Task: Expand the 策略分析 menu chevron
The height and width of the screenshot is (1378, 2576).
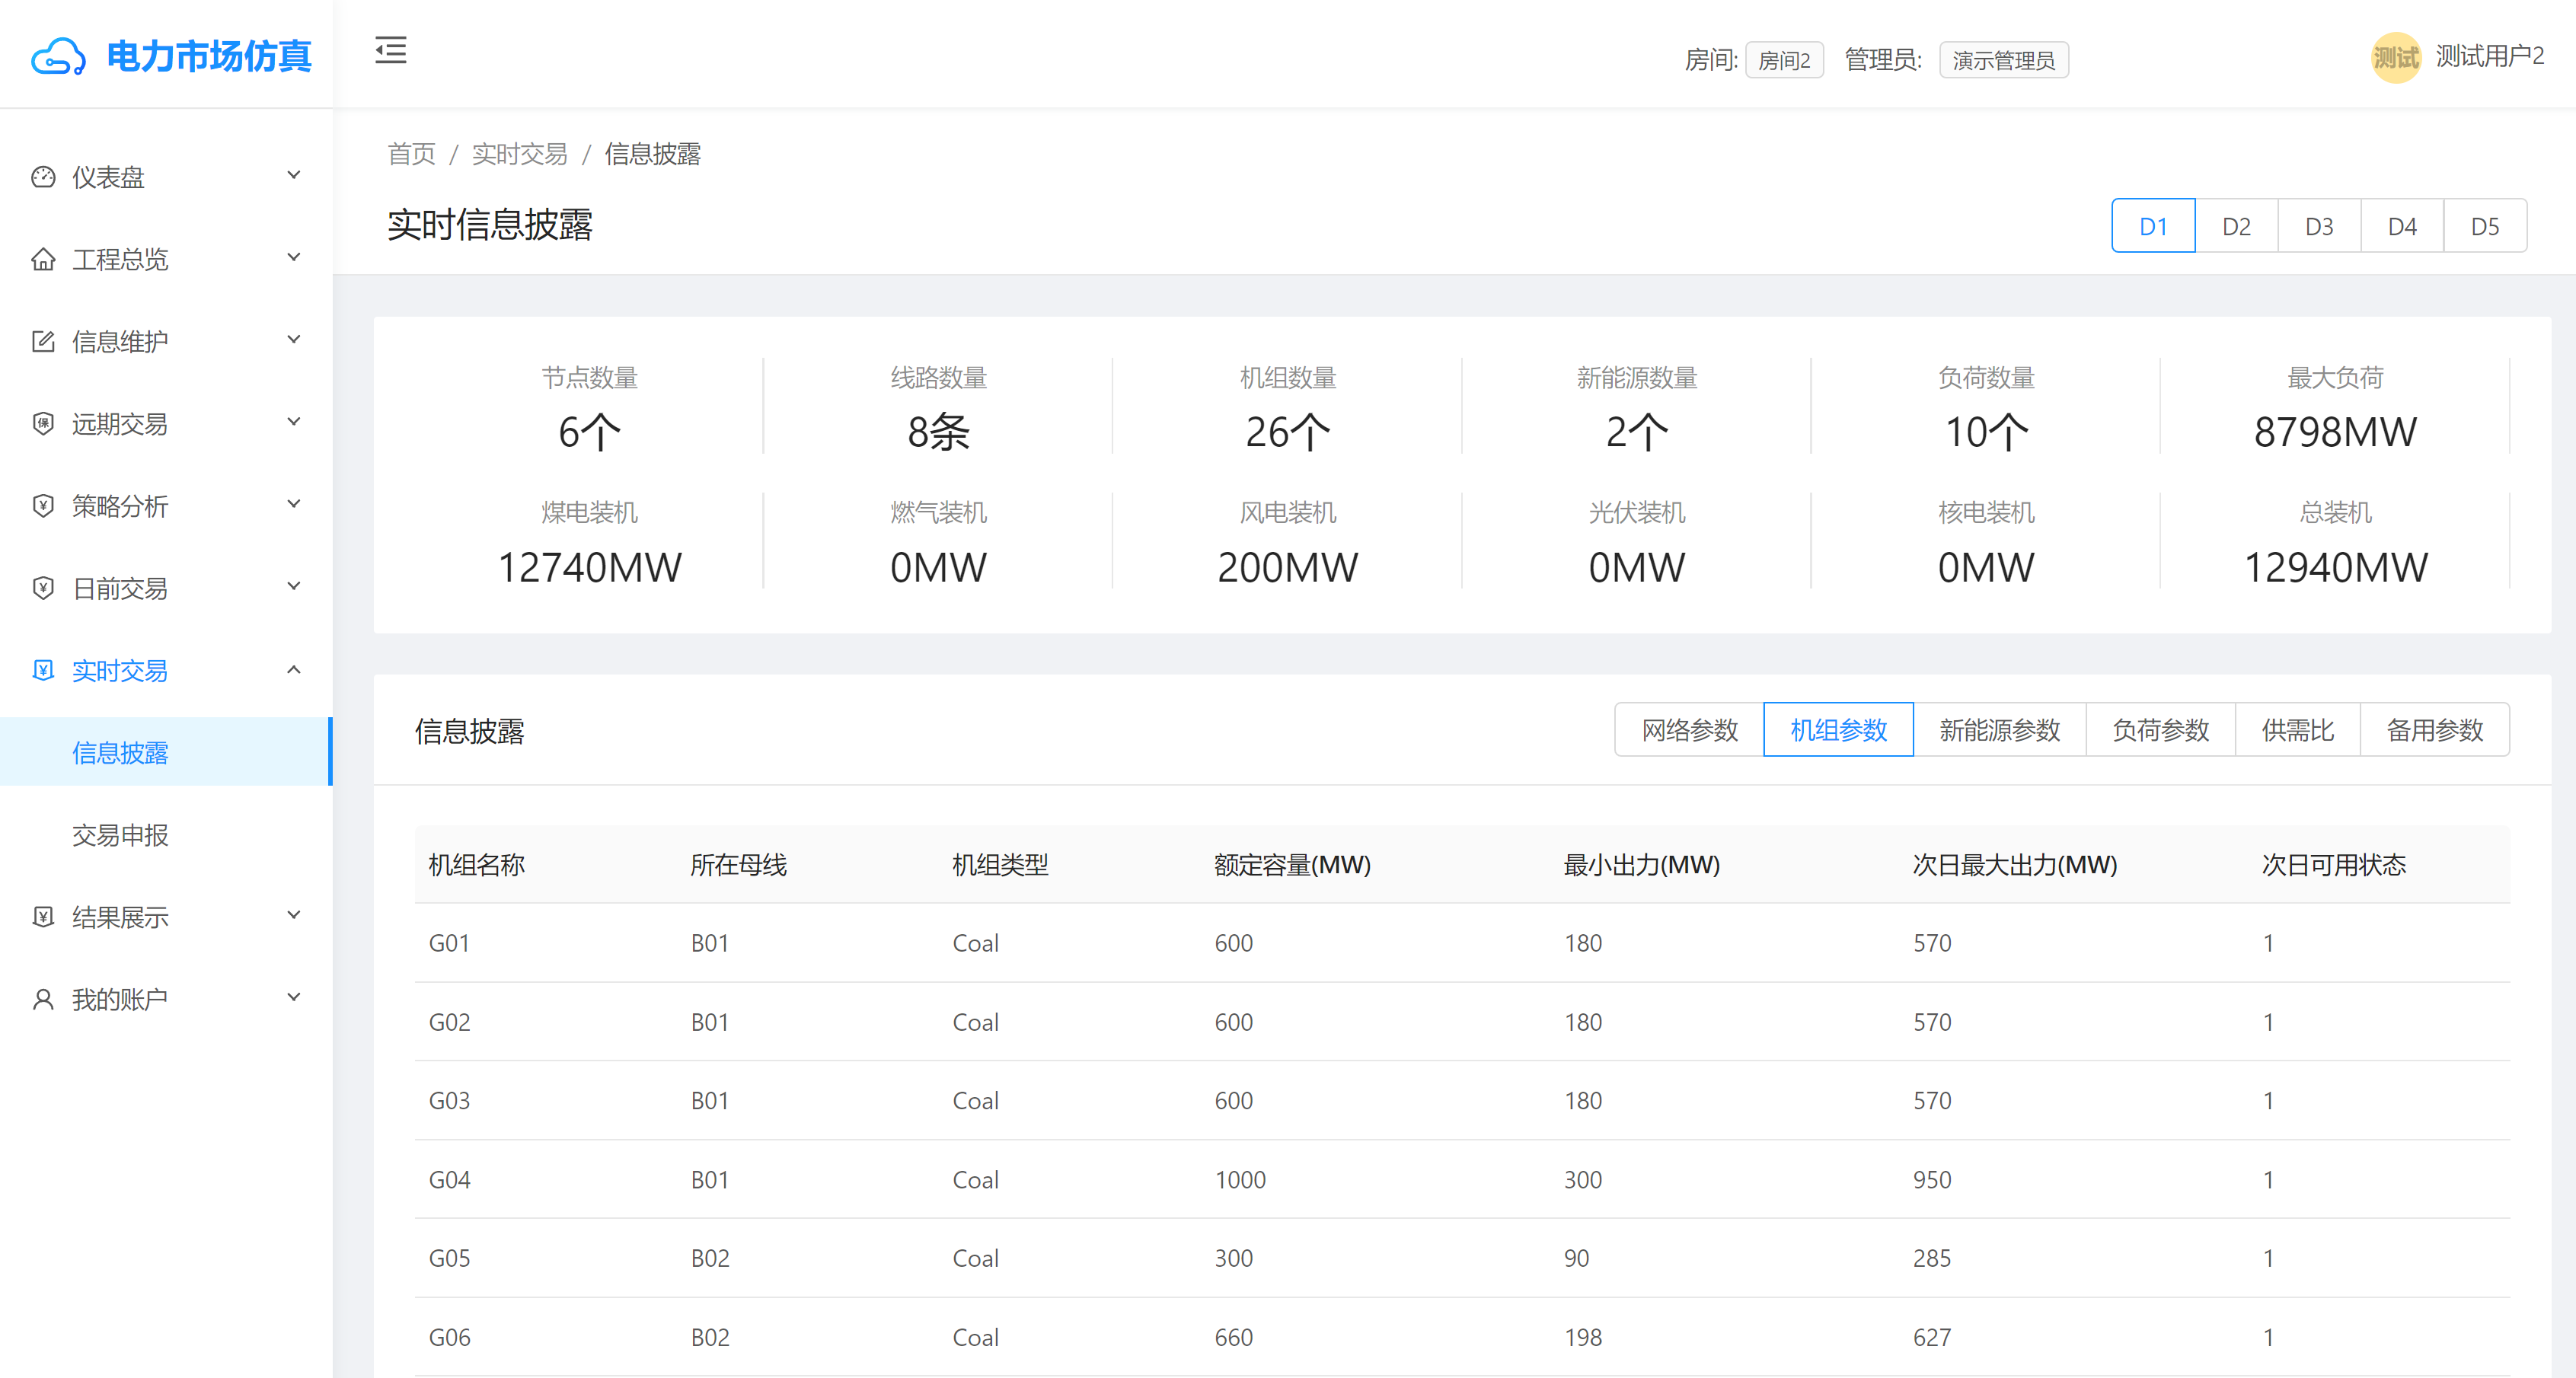Action: (x=294, y=504)
